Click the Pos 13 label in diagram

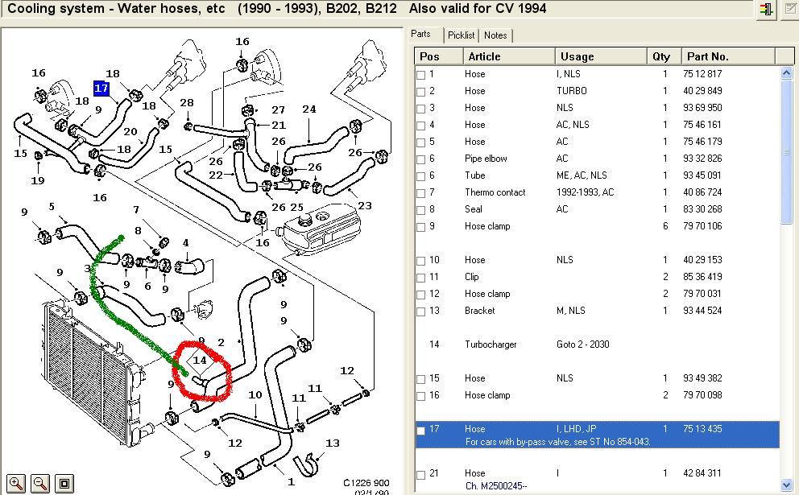[332, 443]
